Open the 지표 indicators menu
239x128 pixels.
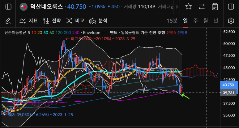29,21
